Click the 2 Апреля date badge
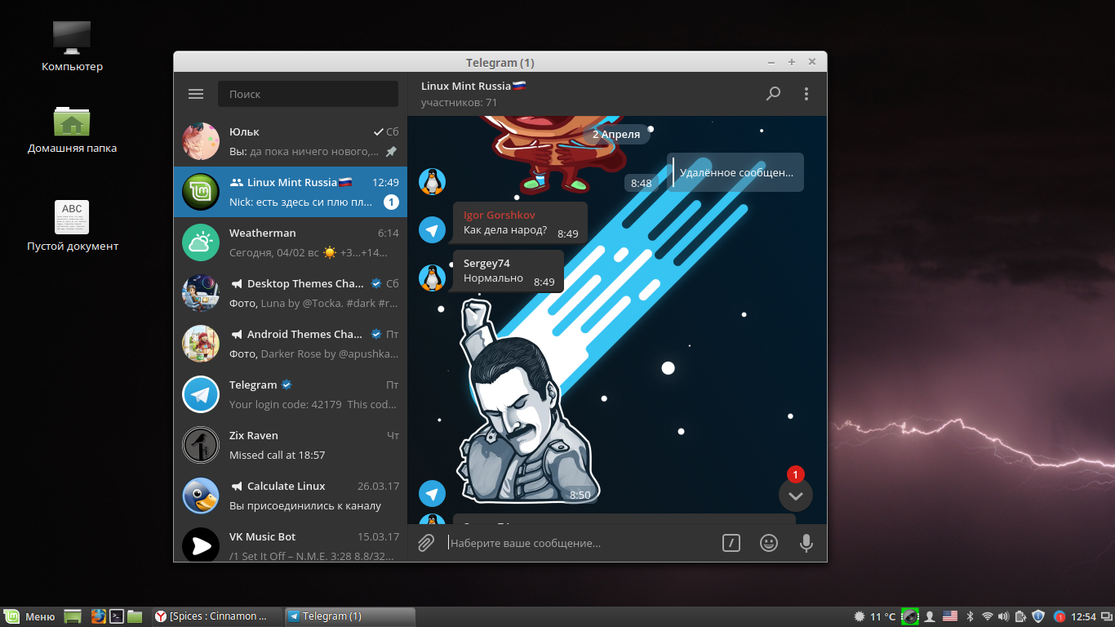Viewport: 1115px width, 627px height. (616, 134)
